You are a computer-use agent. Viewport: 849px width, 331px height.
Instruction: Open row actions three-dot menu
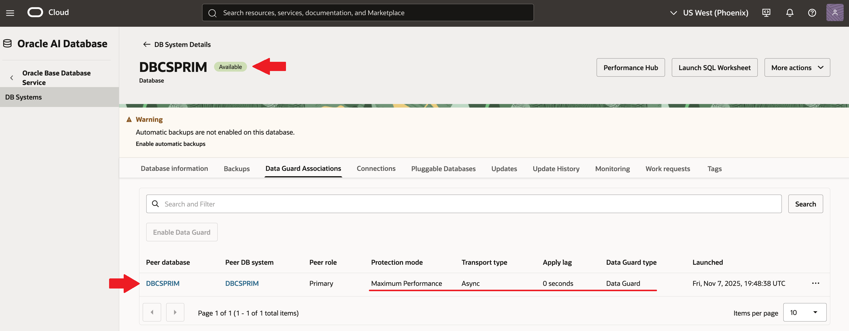coord(815,283)
